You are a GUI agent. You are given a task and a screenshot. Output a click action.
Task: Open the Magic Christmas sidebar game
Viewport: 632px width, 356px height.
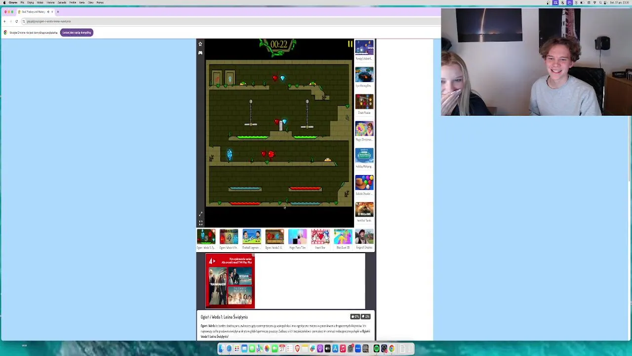364,129
